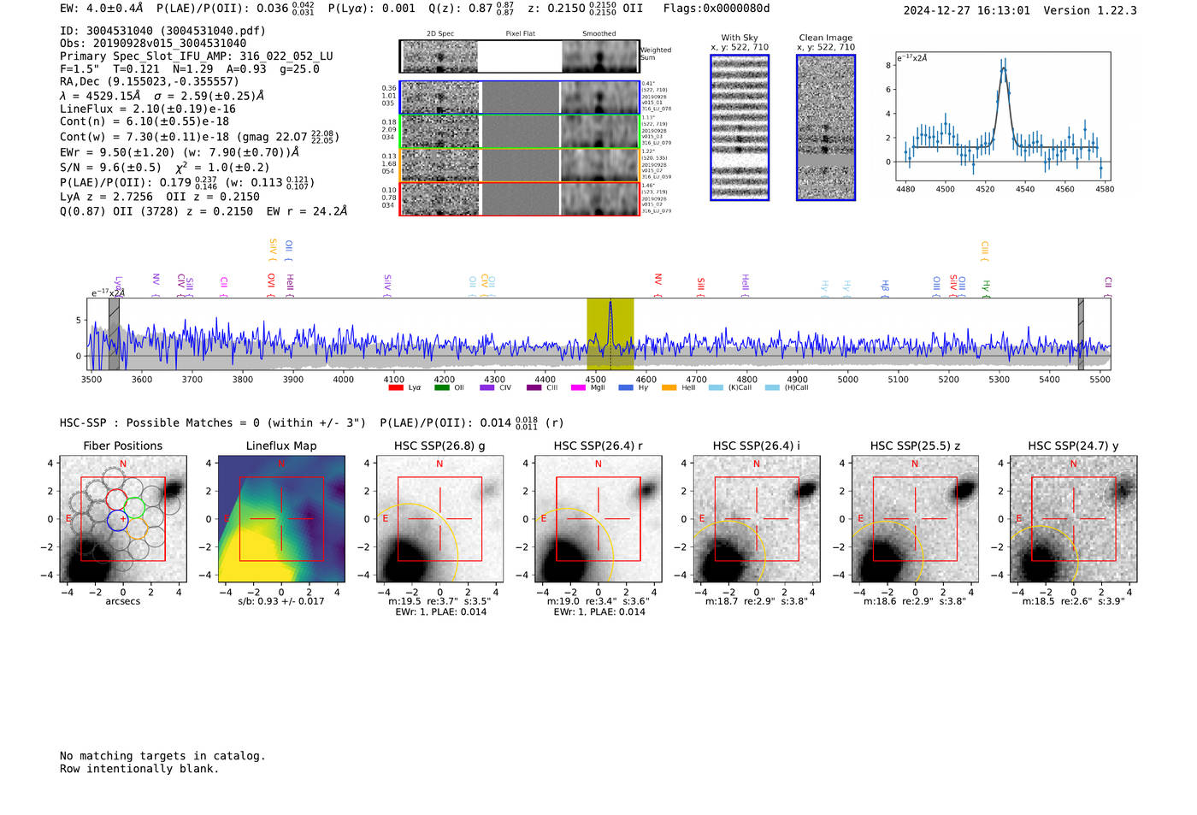Select the green-bordered 2D fiber spectrum row
Screen dimensions: 1197x815
point(519,132)
